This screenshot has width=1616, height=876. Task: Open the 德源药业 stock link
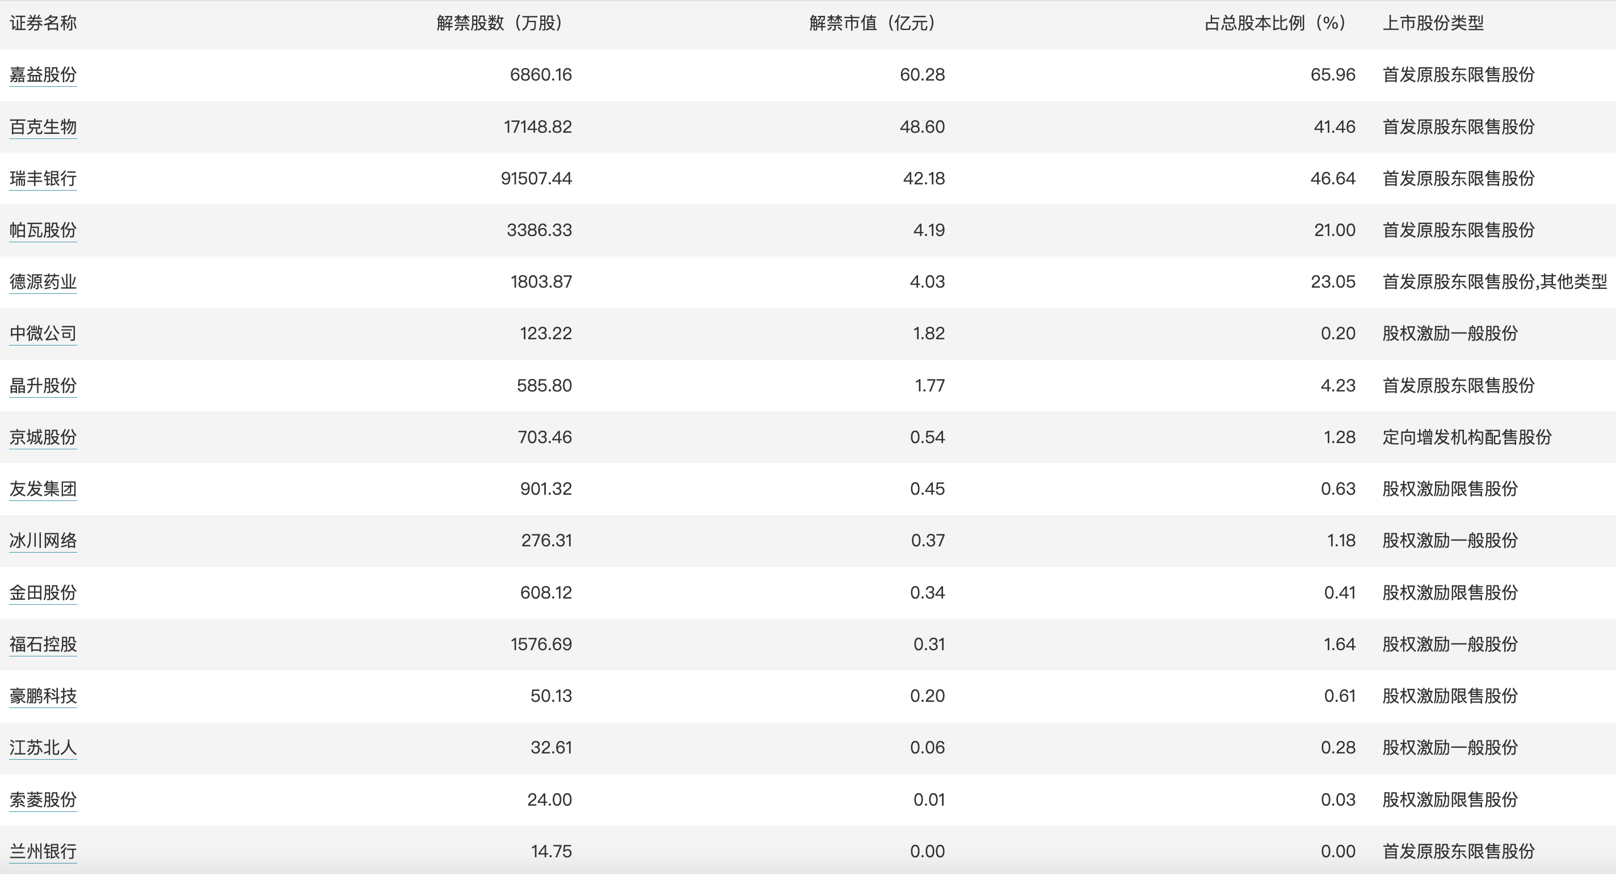point(43,282)
